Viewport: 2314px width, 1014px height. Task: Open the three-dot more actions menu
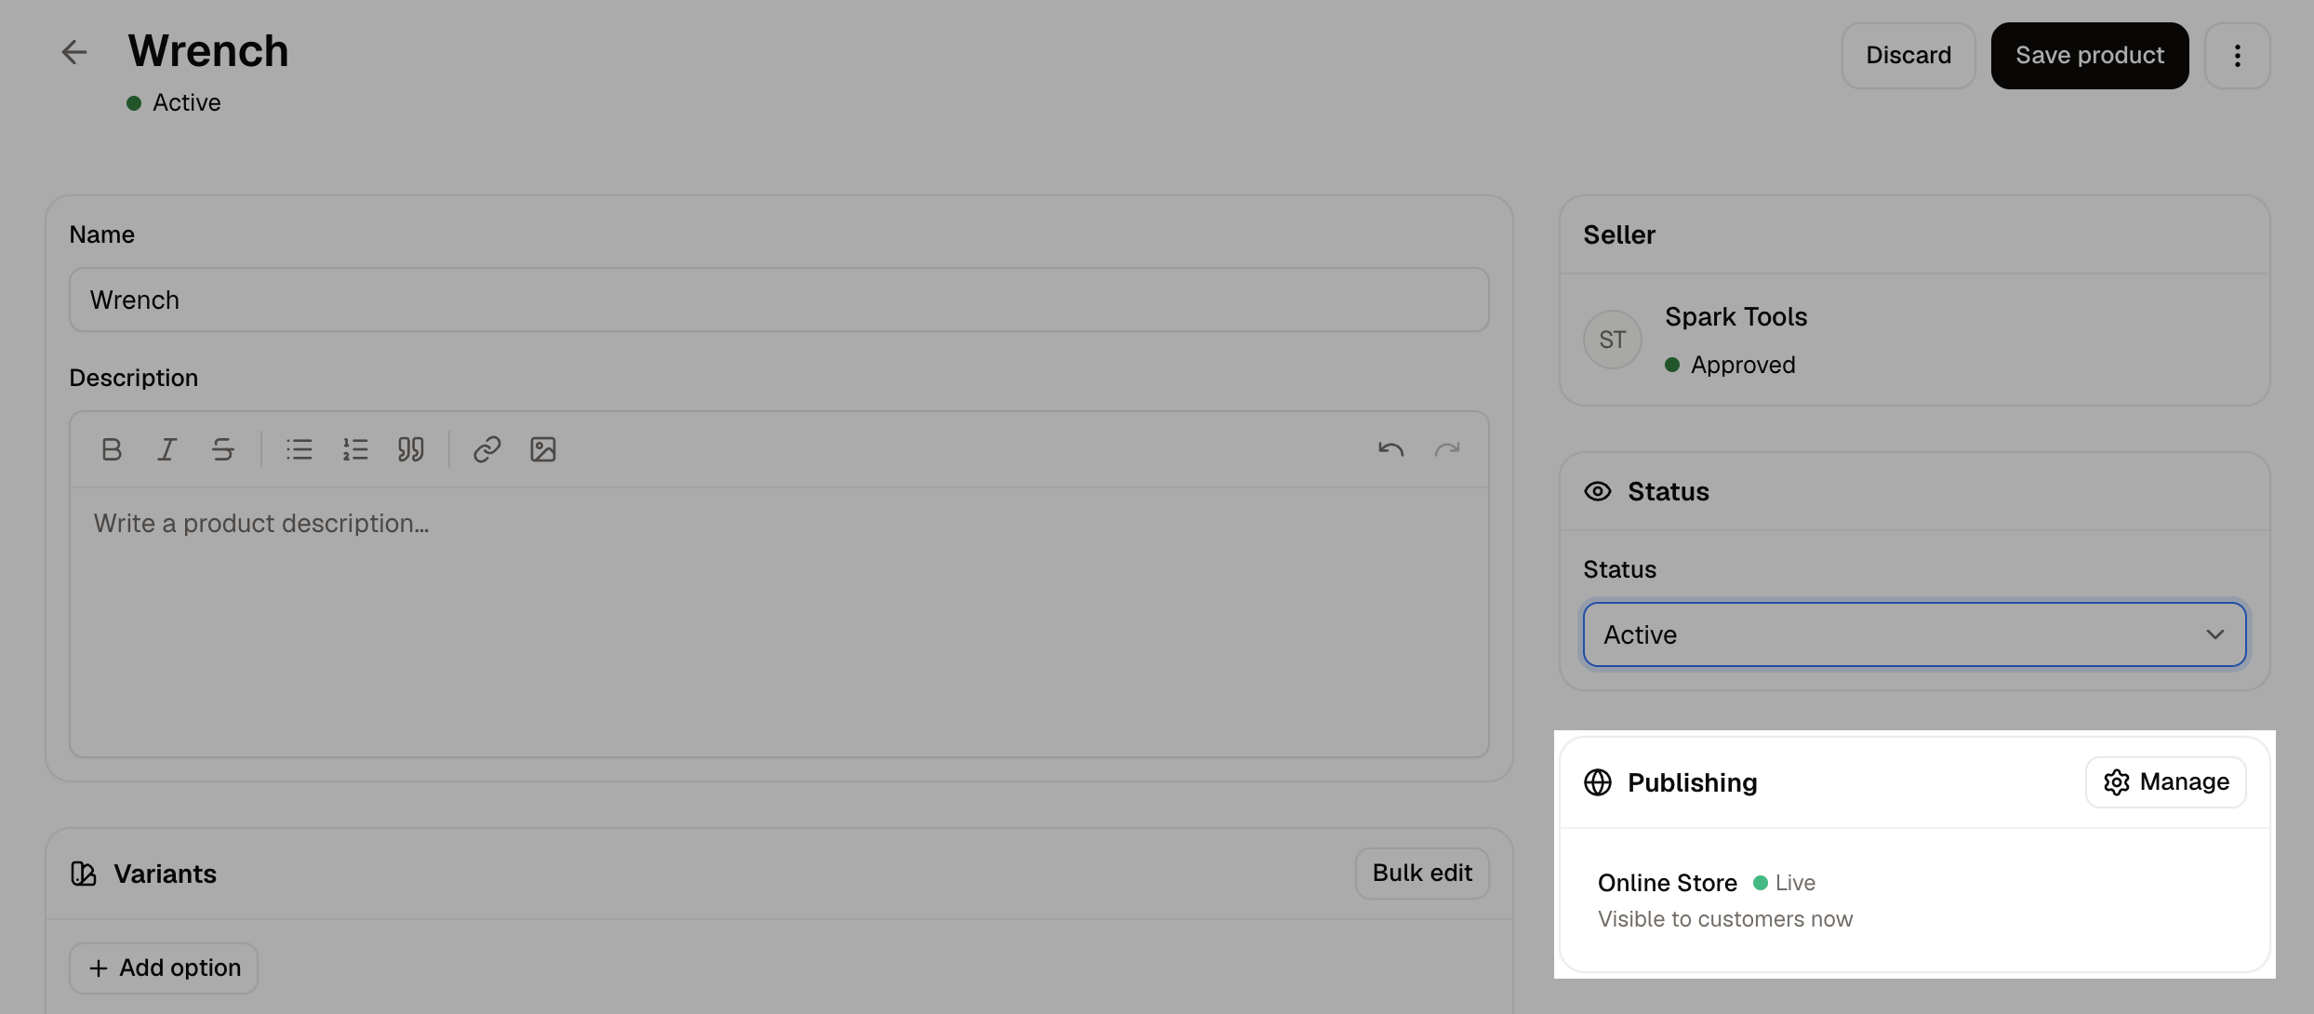2237,56
